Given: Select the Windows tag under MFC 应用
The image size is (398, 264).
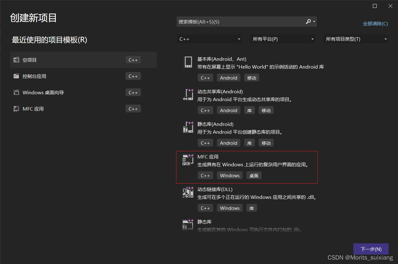Looking at the screenshot, I should click(229, 175).
